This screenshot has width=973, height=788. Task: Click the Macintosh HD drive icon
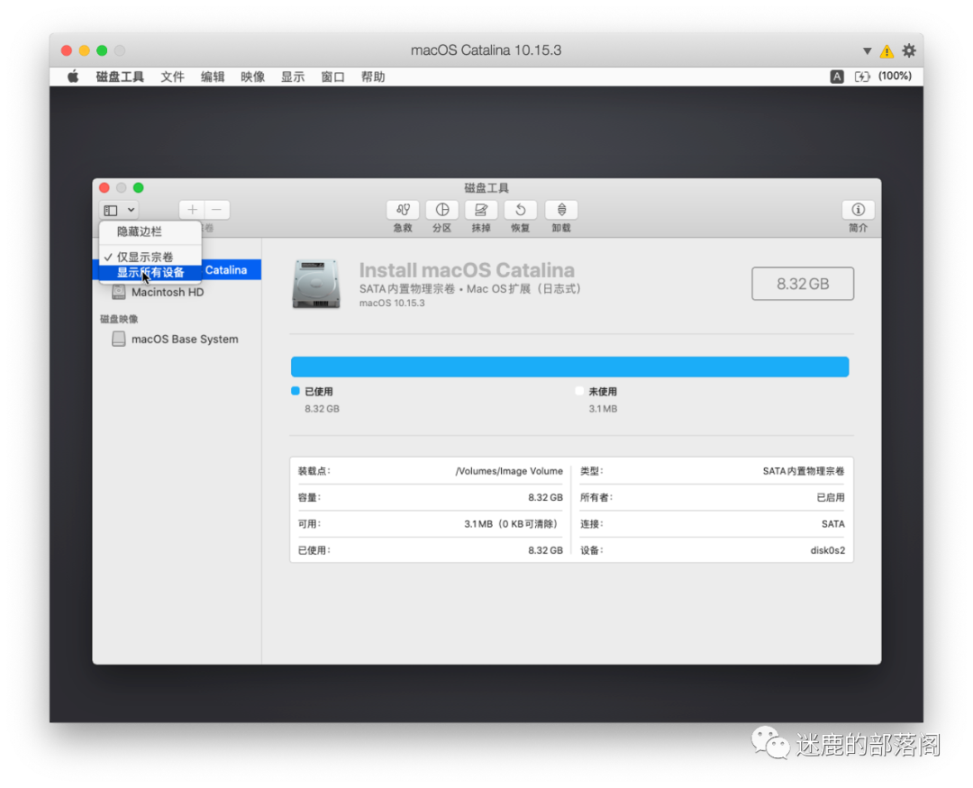pos(119,292)
